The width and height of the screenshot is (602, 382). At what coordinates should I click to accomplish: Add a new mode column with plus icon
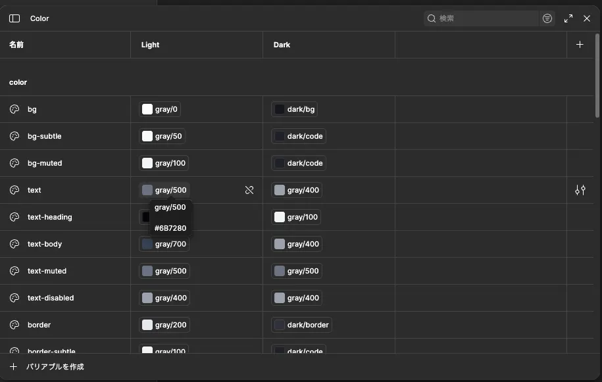580,45
